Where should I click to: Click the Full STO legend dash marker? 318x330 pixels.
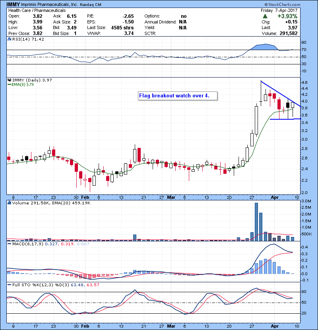(x=9, y=285)
